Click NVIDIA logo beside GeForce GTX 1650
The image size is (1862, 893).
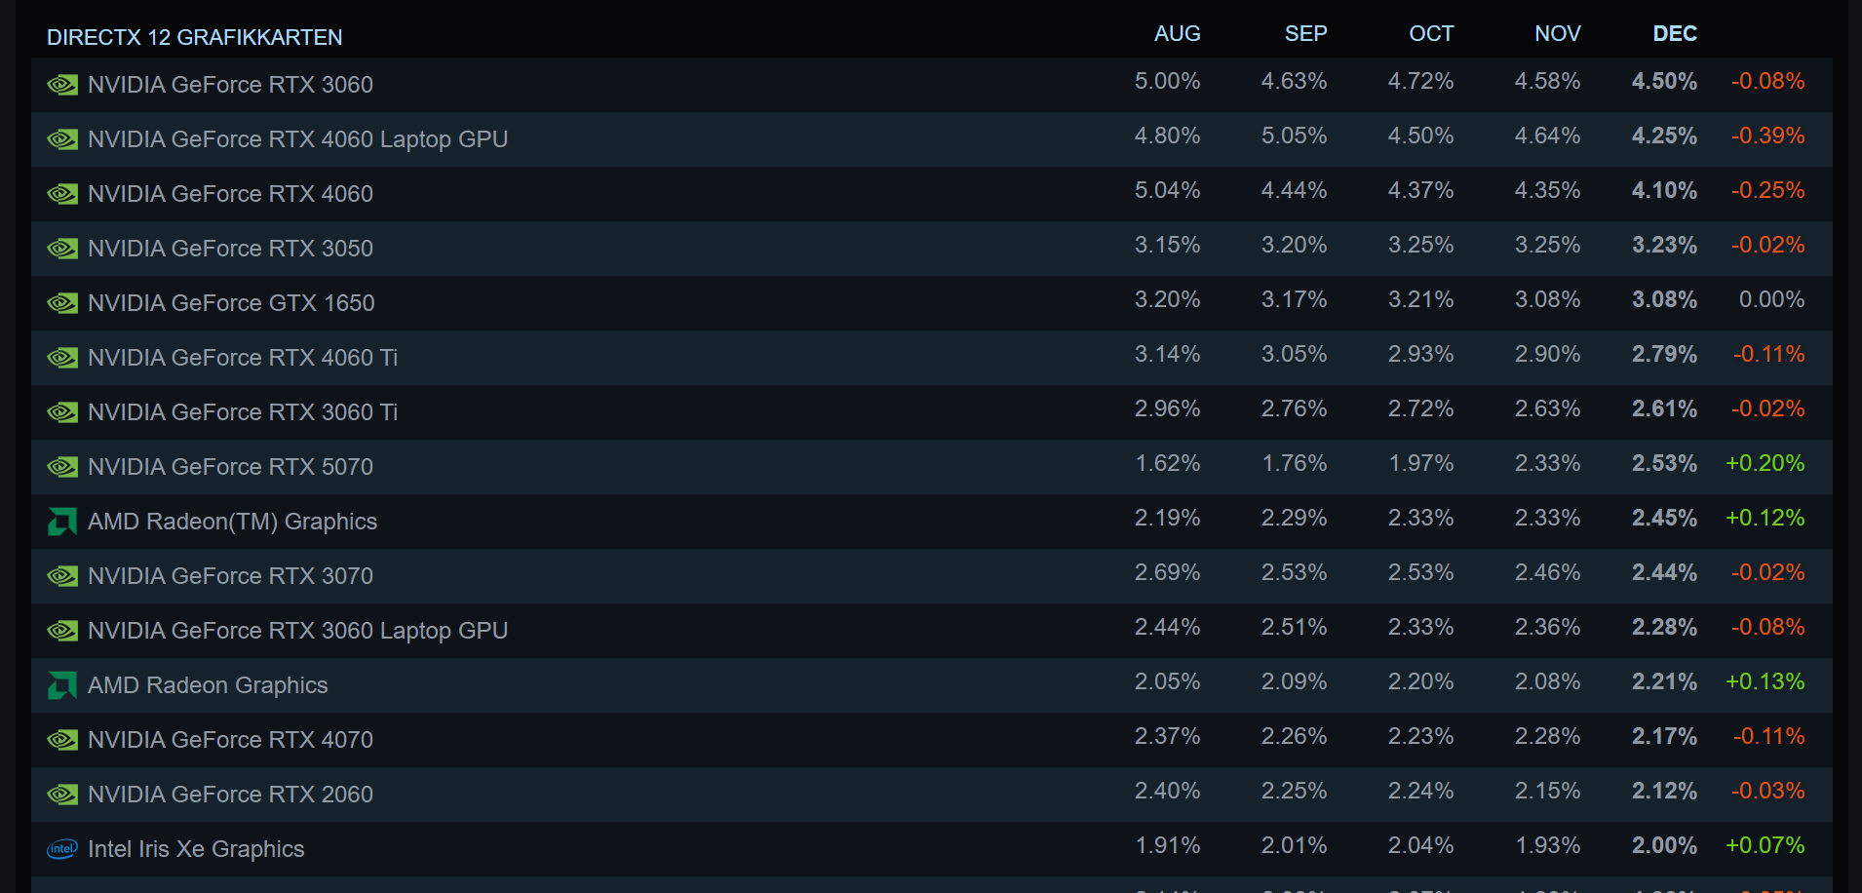coord(62,303)
